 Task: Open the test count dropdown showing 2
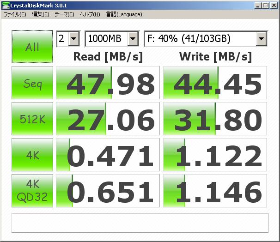click(x=68, y=39)
